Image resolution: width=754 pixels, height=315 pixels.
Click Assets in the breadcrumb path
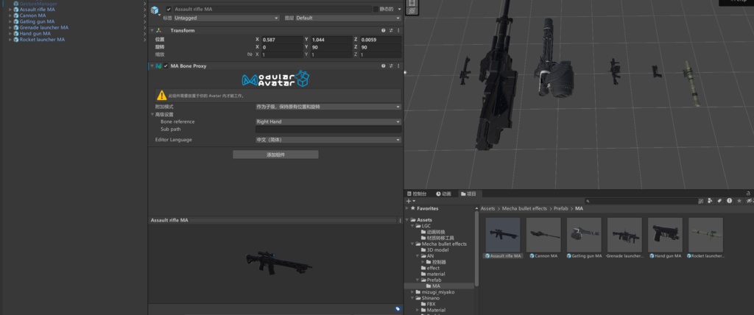(487, 209)
